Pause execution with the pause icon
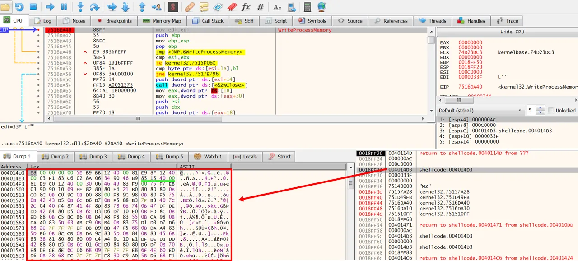The image size is (578, 261). pos(64,7)
